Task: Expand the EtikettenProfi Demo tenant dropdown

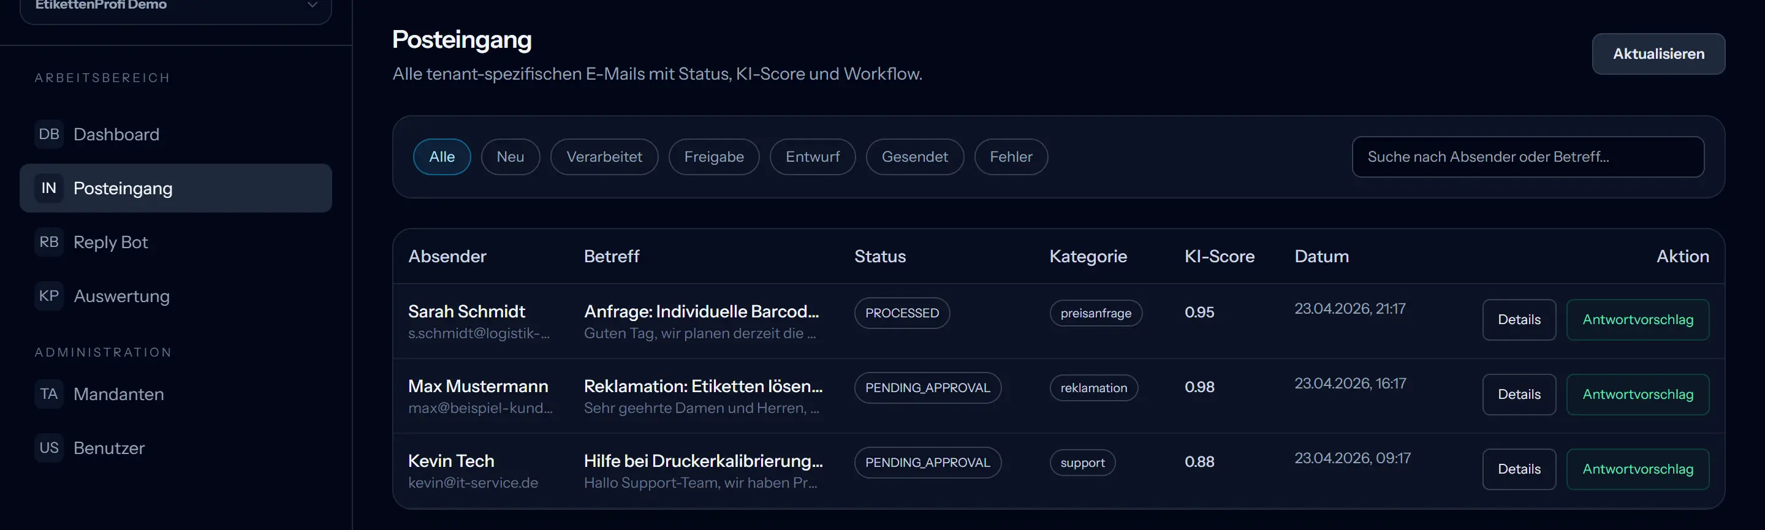Action: click(176, 6)
